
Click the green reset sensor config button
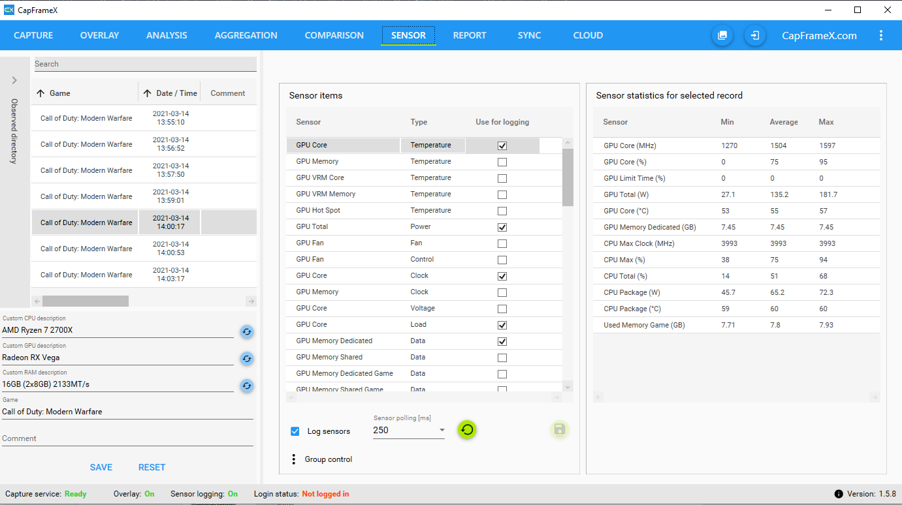(466, 429)
